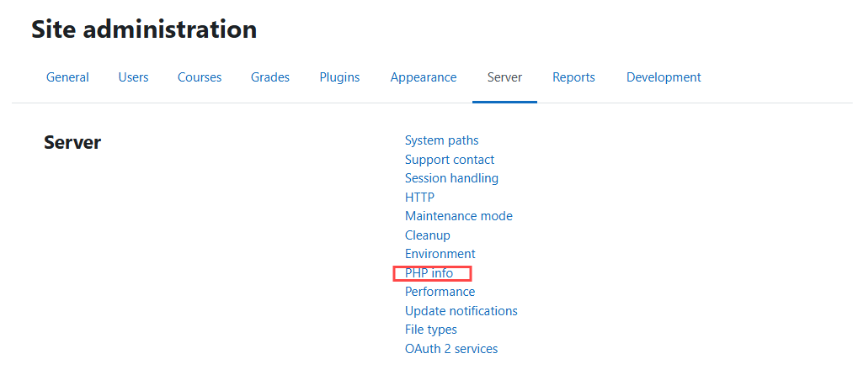This screenshot has height=380, width=853.
Task: Open the HTTP settings link
Action: click(419, 197)
